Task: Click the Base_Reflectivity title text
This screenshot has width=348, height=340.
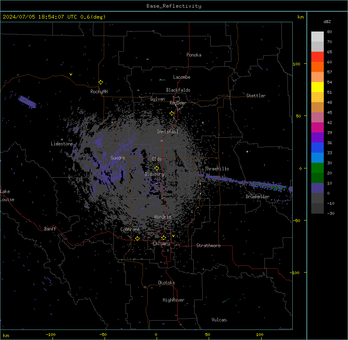Action: 174,6
